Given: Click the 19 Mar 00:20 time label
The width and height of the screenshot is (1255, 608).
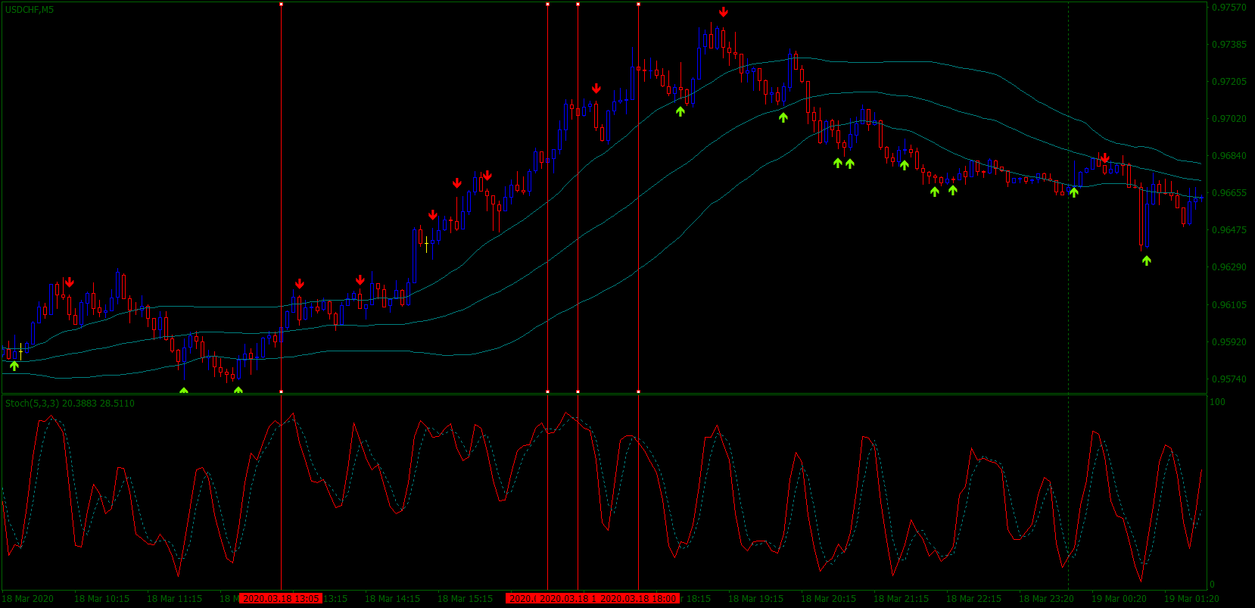Looking at the screenshot, I should [x=1119, y=599].
